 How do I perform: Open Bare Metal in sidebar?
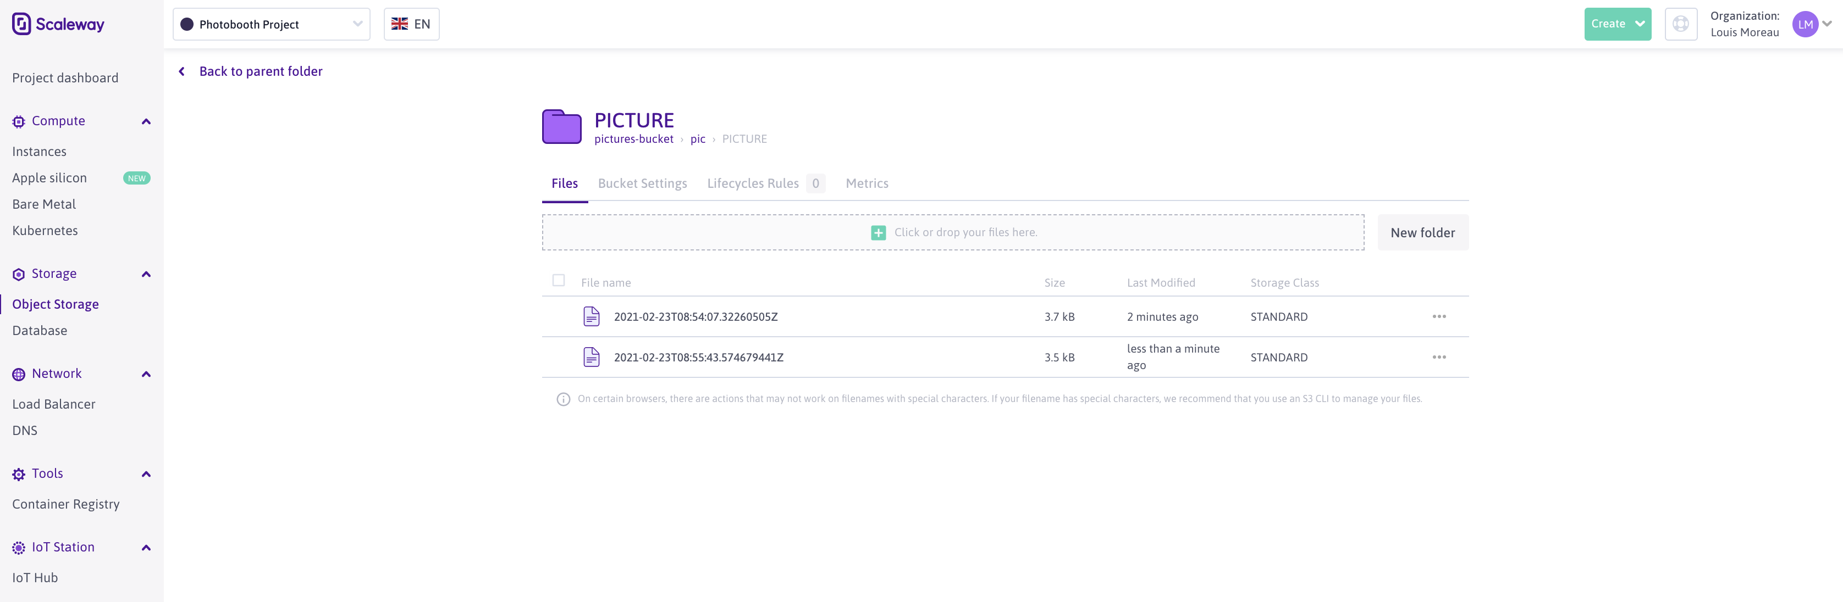43,204
